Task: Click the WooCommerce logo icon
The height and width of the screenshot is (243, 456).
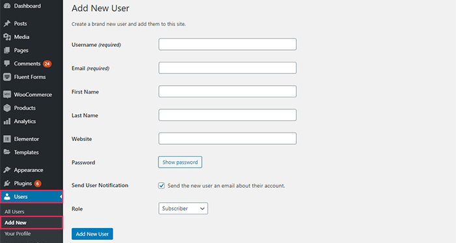Action: (x=7, y=94)
